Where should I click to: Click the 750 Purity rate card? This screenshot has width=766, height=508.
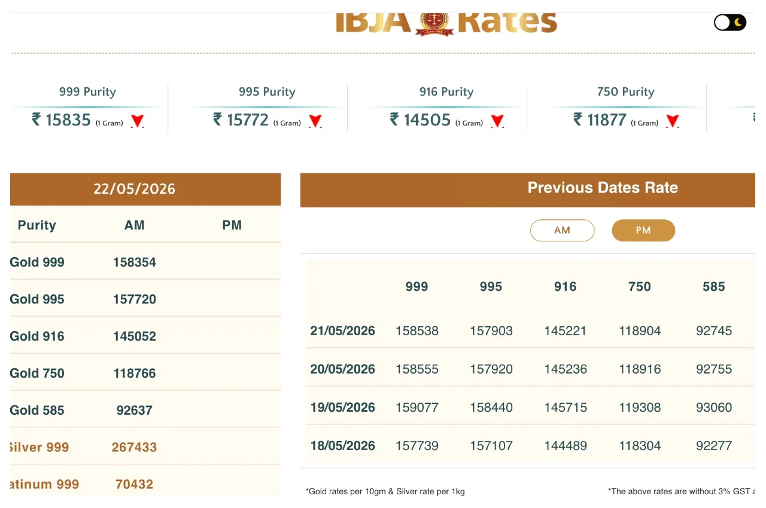626,108
